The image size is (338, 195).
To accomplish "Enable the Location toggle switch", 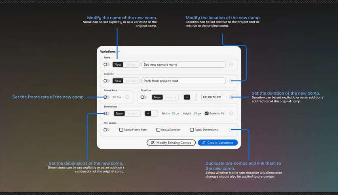I will (106, 81).
